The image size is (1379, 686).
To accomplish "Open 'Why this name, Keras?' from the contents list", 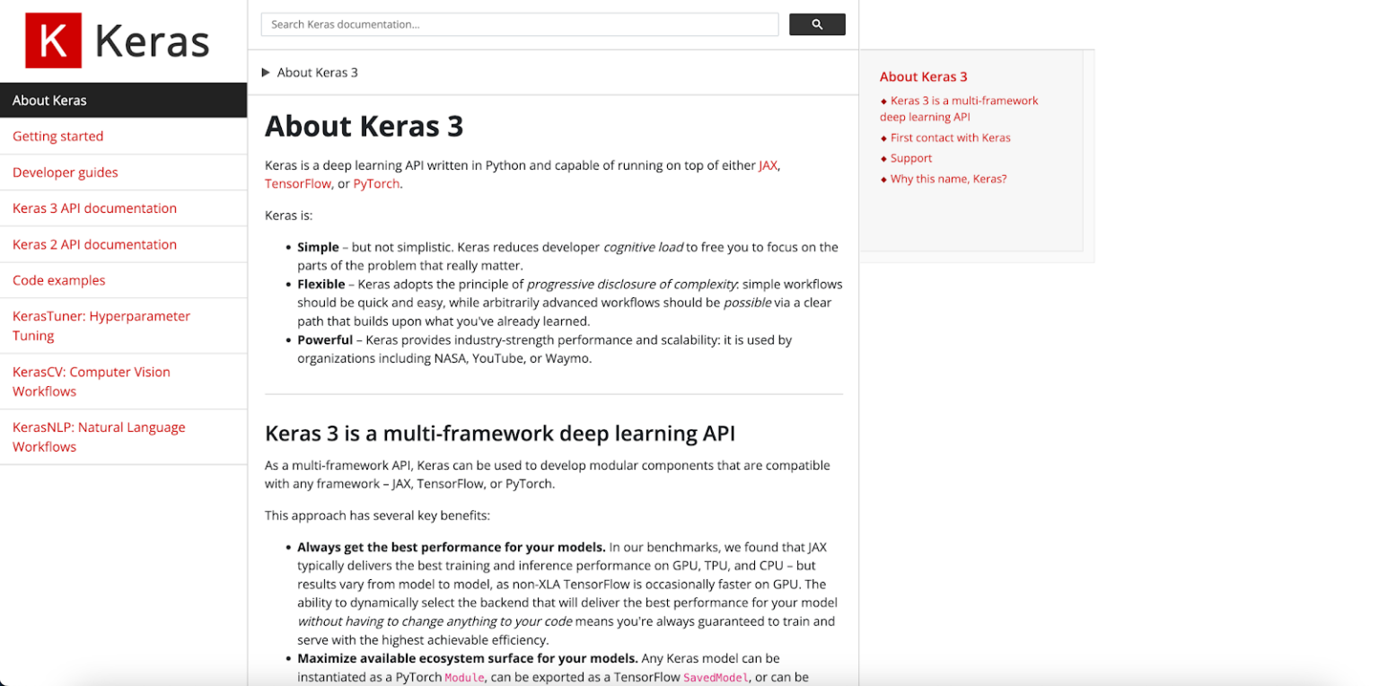I will pos(949,178).
